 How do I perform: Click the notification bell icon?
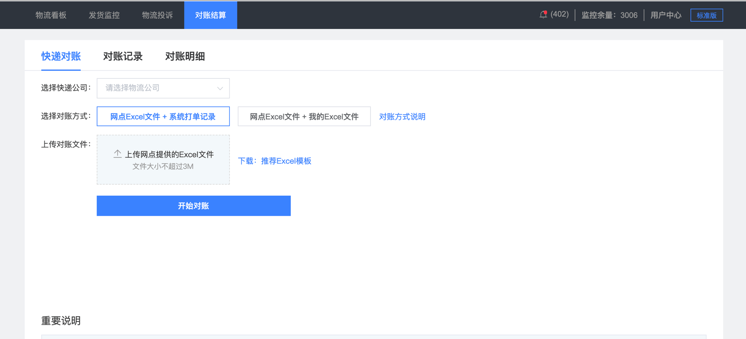pyautogui.click(x=543, y=15)
